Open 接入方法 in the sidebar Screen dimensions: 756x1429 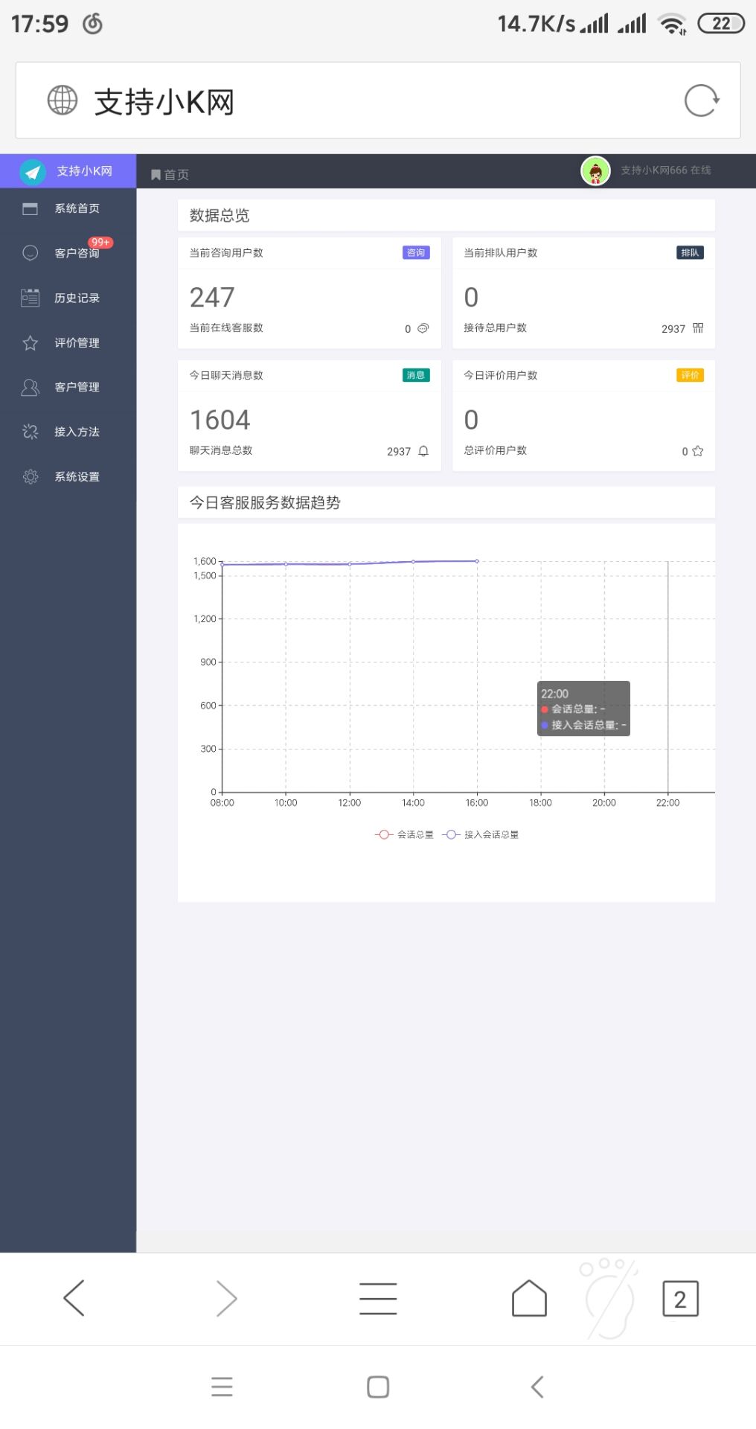tap(68, 432)
